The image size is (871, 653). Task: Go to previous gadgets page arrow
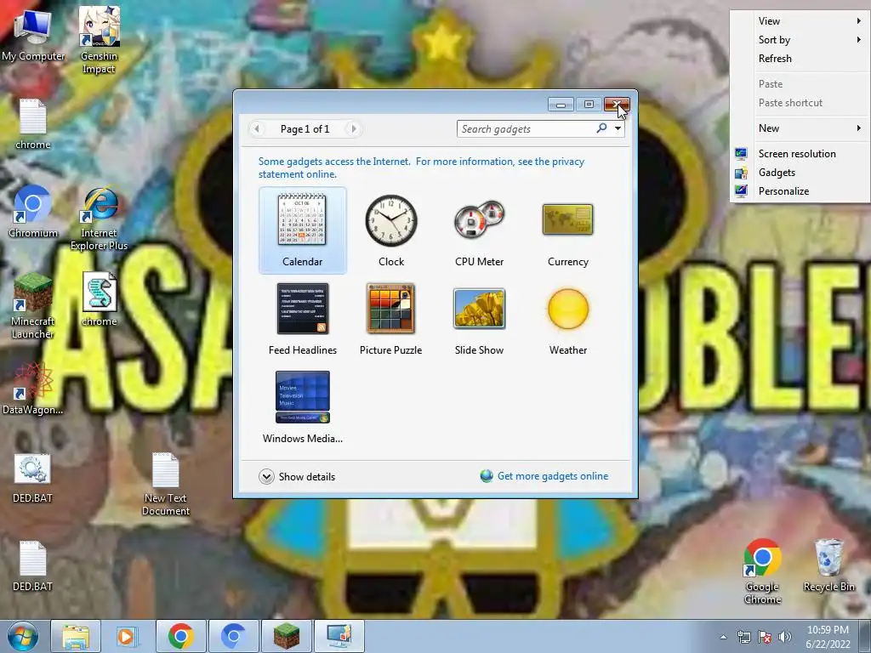pyautogui.click(x=257, y=129)
